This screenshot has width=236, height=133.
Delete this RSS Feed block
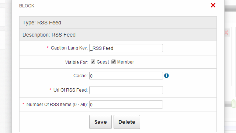(127, 122)
